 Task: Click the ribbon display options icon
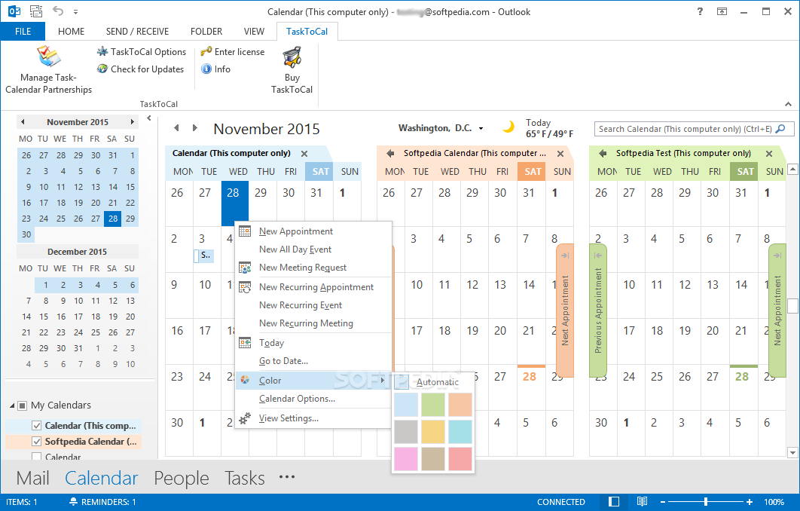(x=722, y=11)
